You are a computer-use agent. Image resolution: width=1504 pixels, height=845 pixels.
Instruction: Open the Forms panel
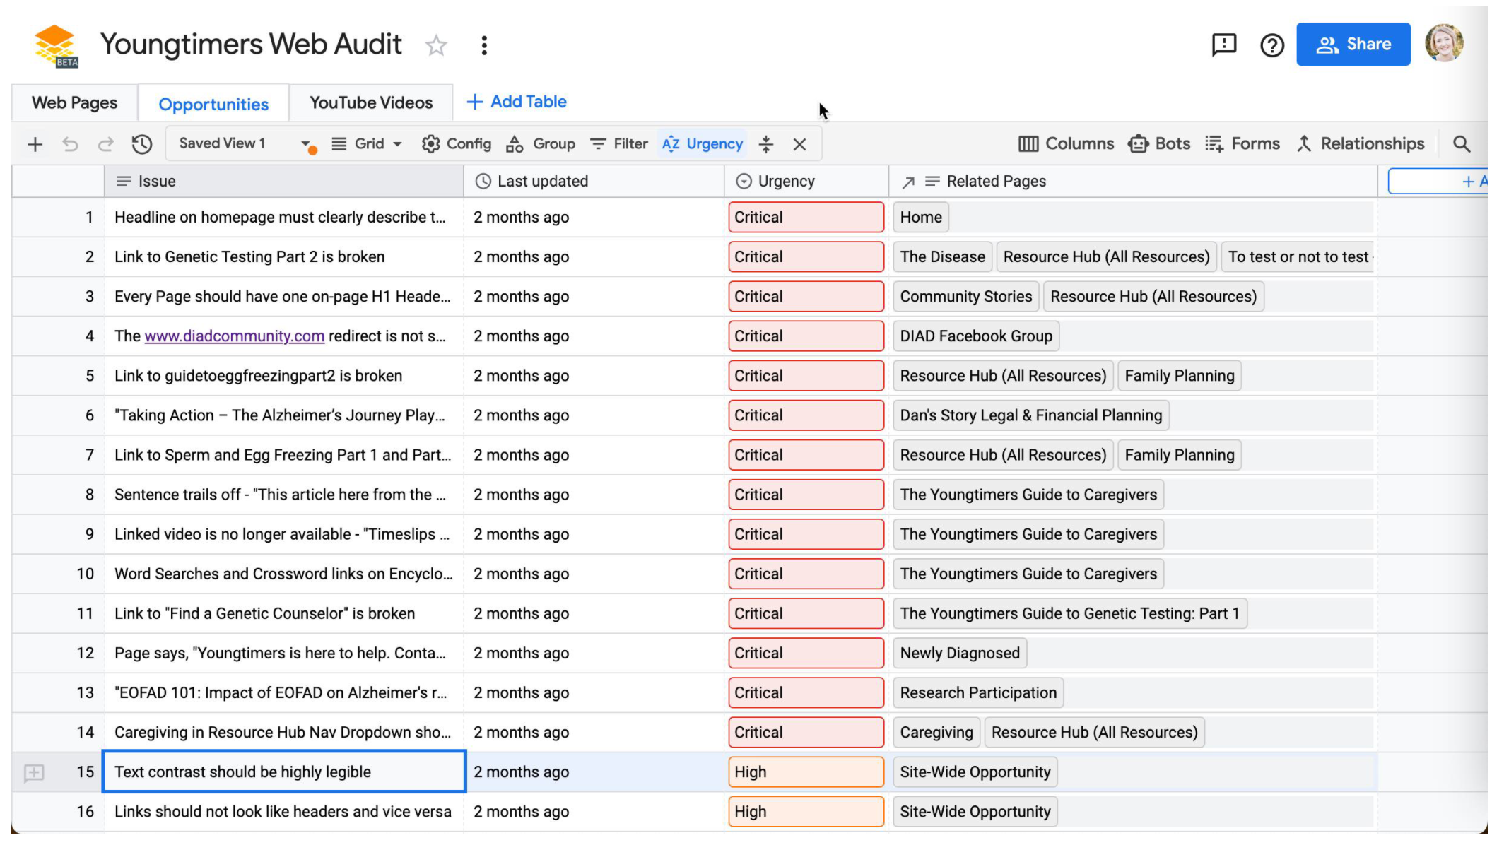tap(1242, 144)
